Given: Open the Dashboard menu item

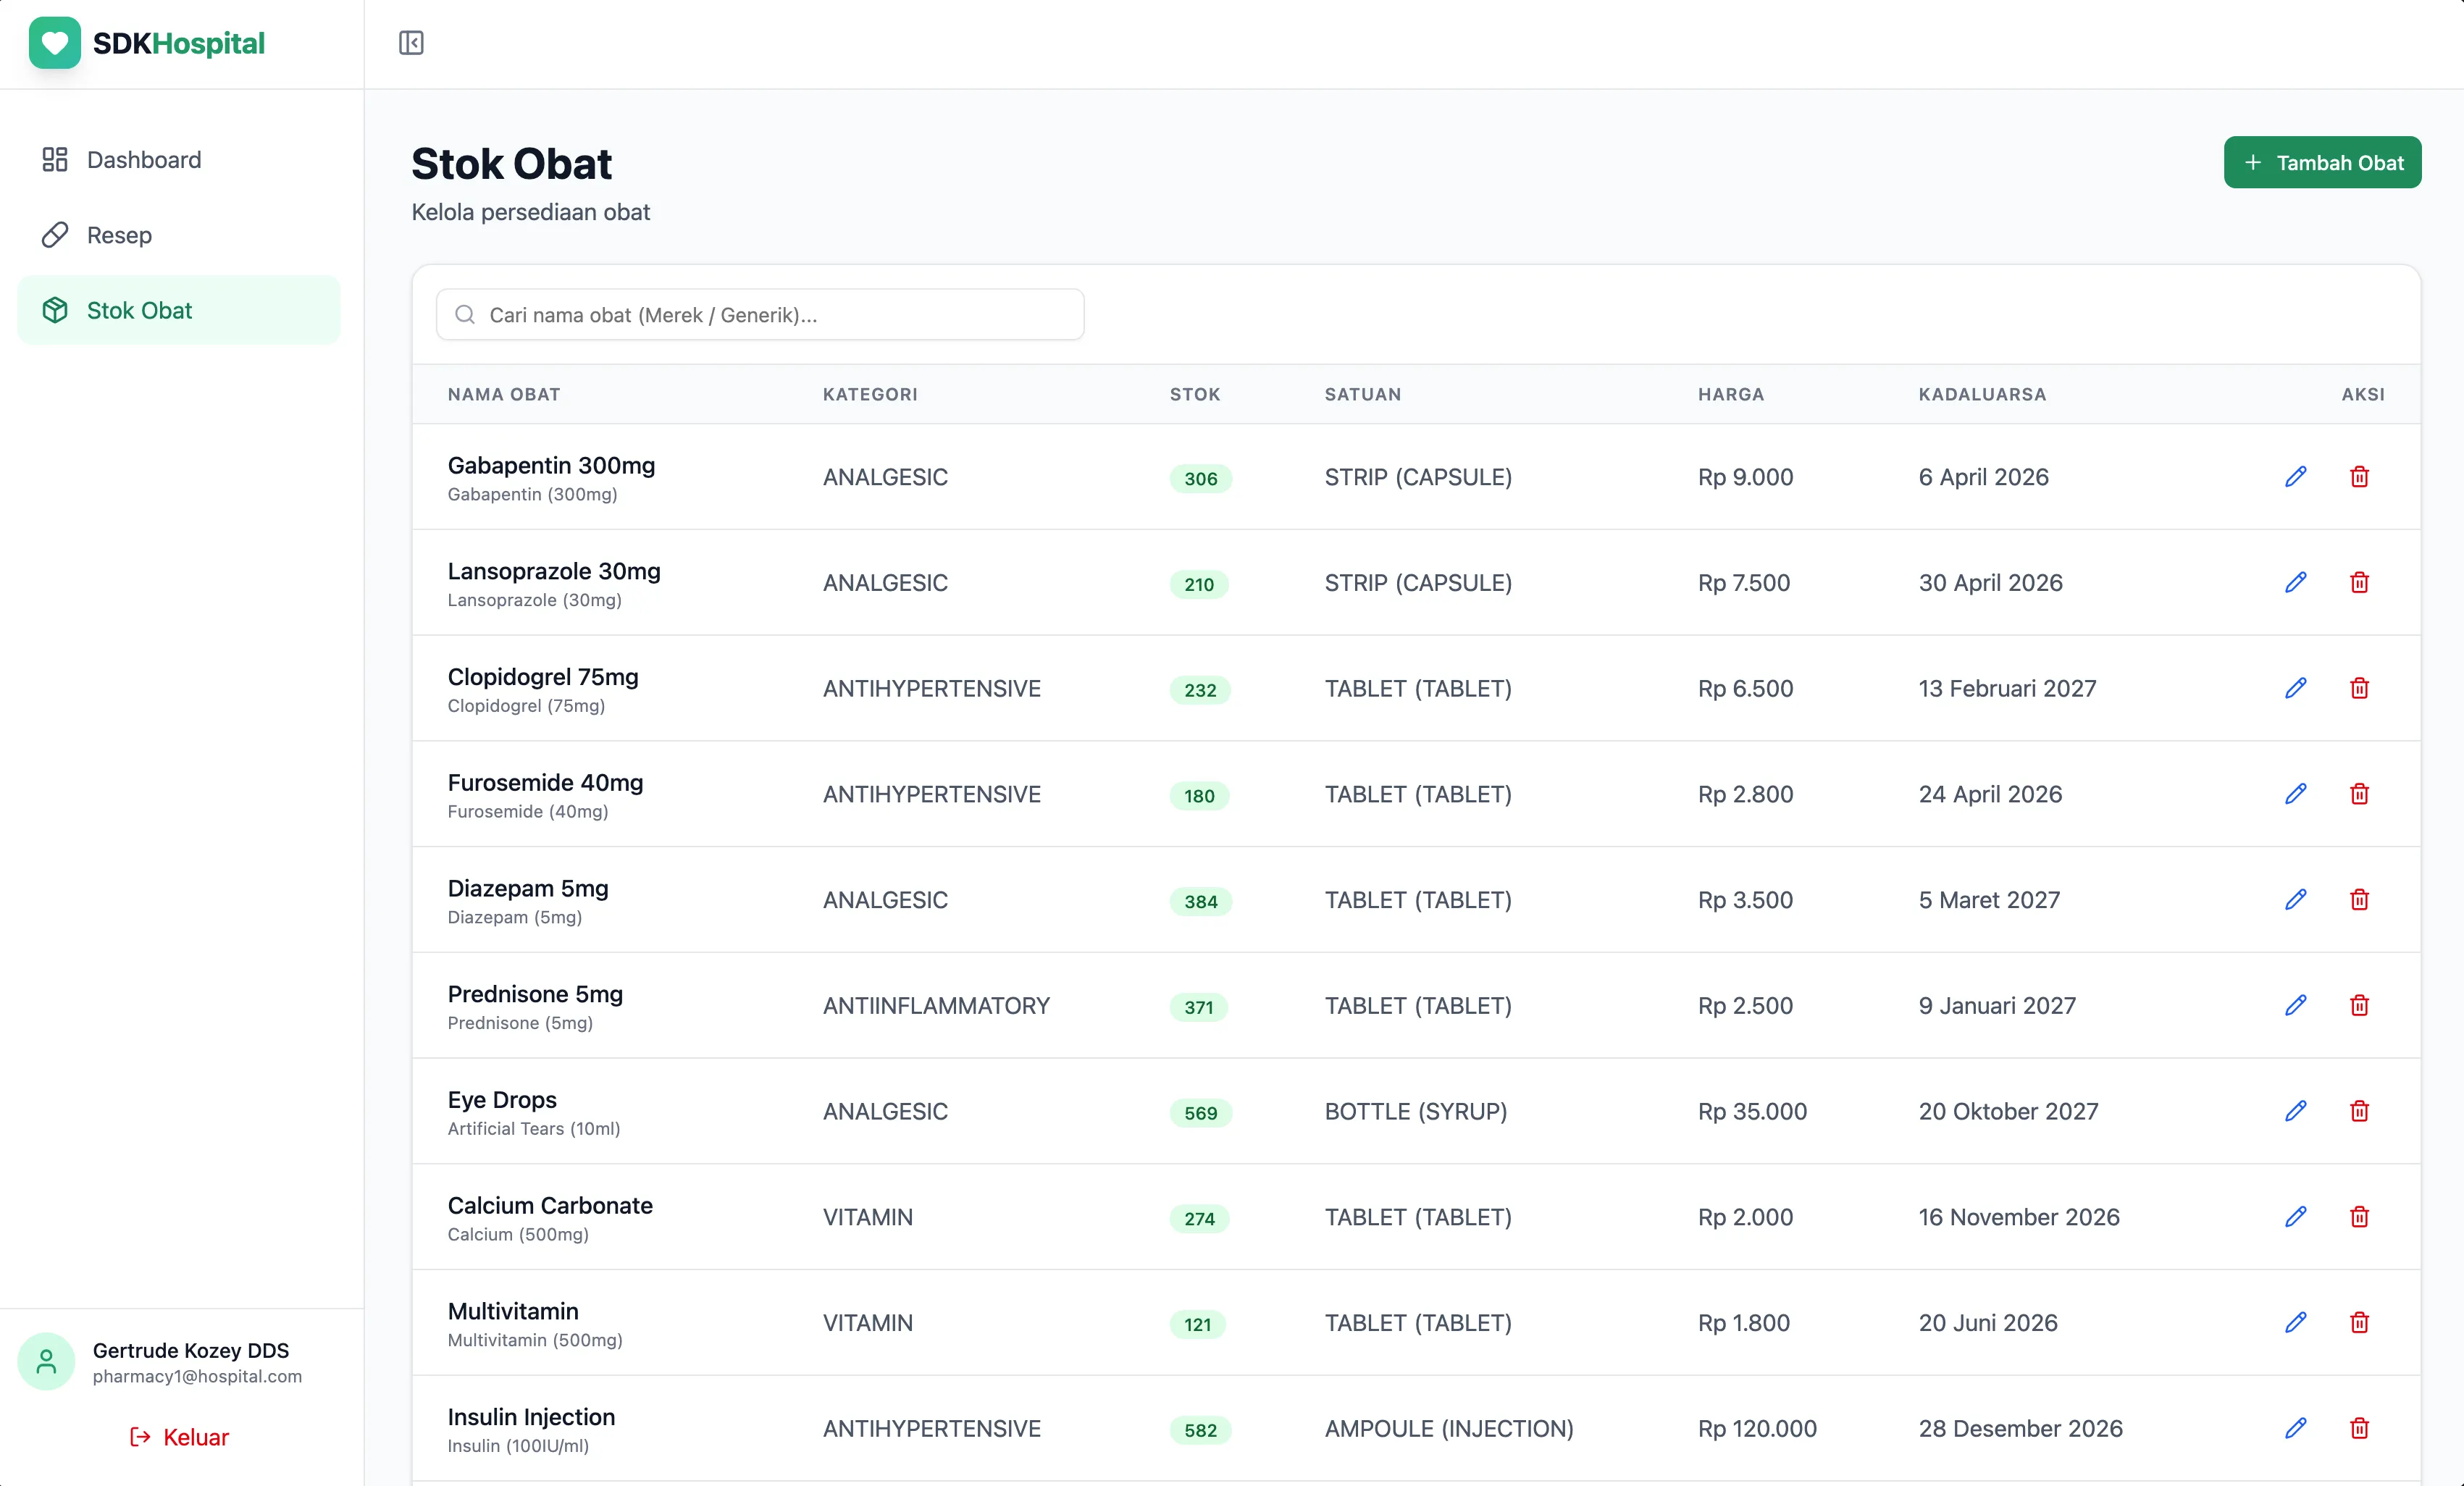Looking at the screenshot, I should pos(143,160).
